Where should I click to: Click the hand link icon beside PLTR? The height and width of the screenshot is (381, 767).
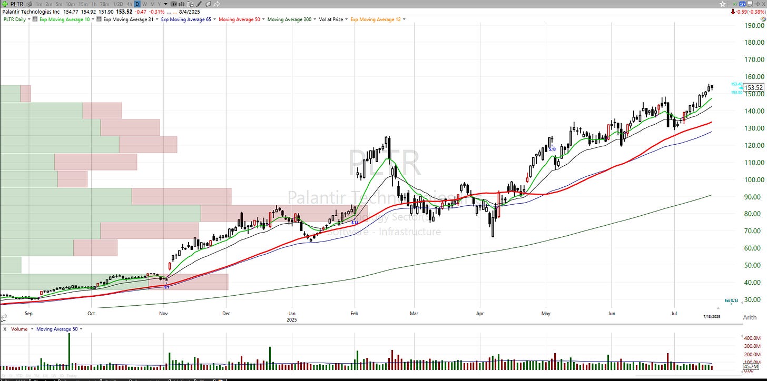tap(30, 4)
